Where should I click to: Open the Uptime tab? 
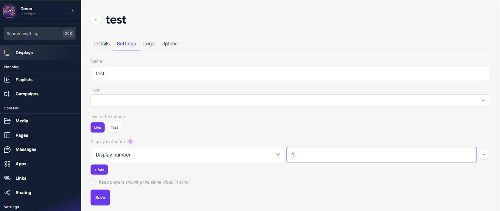tap(169, 44)
